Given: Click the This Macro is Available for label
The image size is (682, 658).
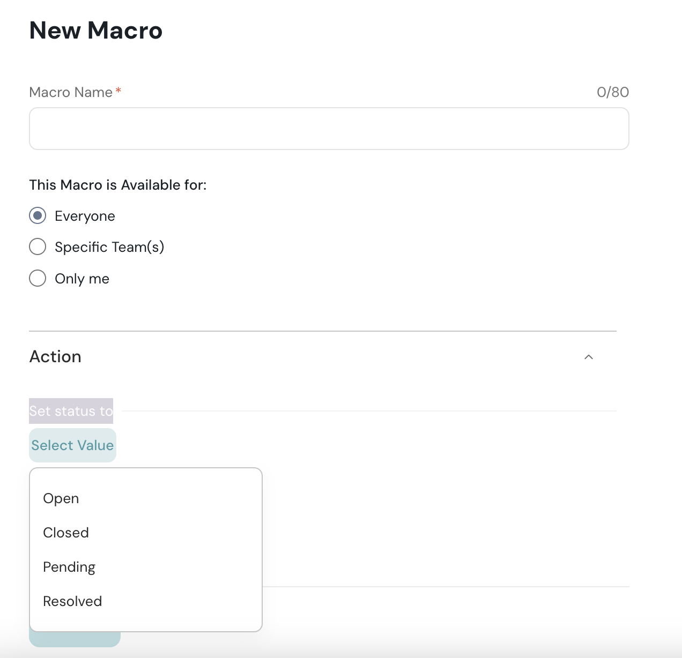Looking at the screenshot, I should click(118, 185).
